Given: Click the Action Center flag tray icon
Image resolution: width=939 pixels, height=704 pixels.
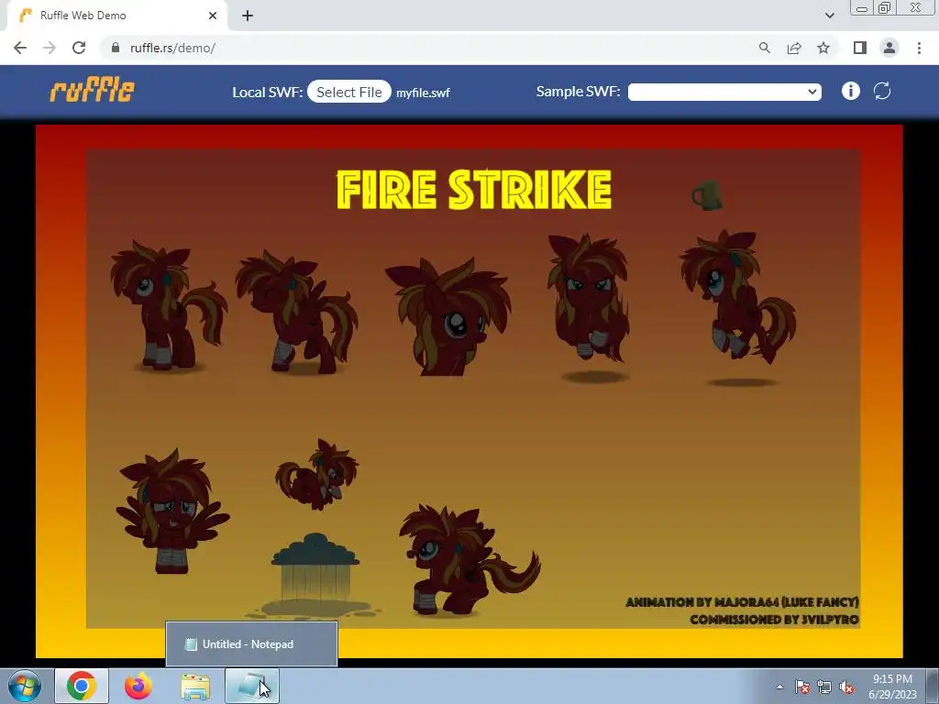Looking at the screenshot, I should [x=801, y=687].
